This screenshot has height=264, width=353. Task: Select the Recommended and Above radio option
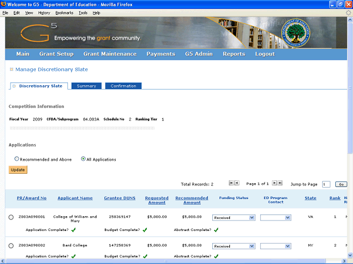coord(17,159)
